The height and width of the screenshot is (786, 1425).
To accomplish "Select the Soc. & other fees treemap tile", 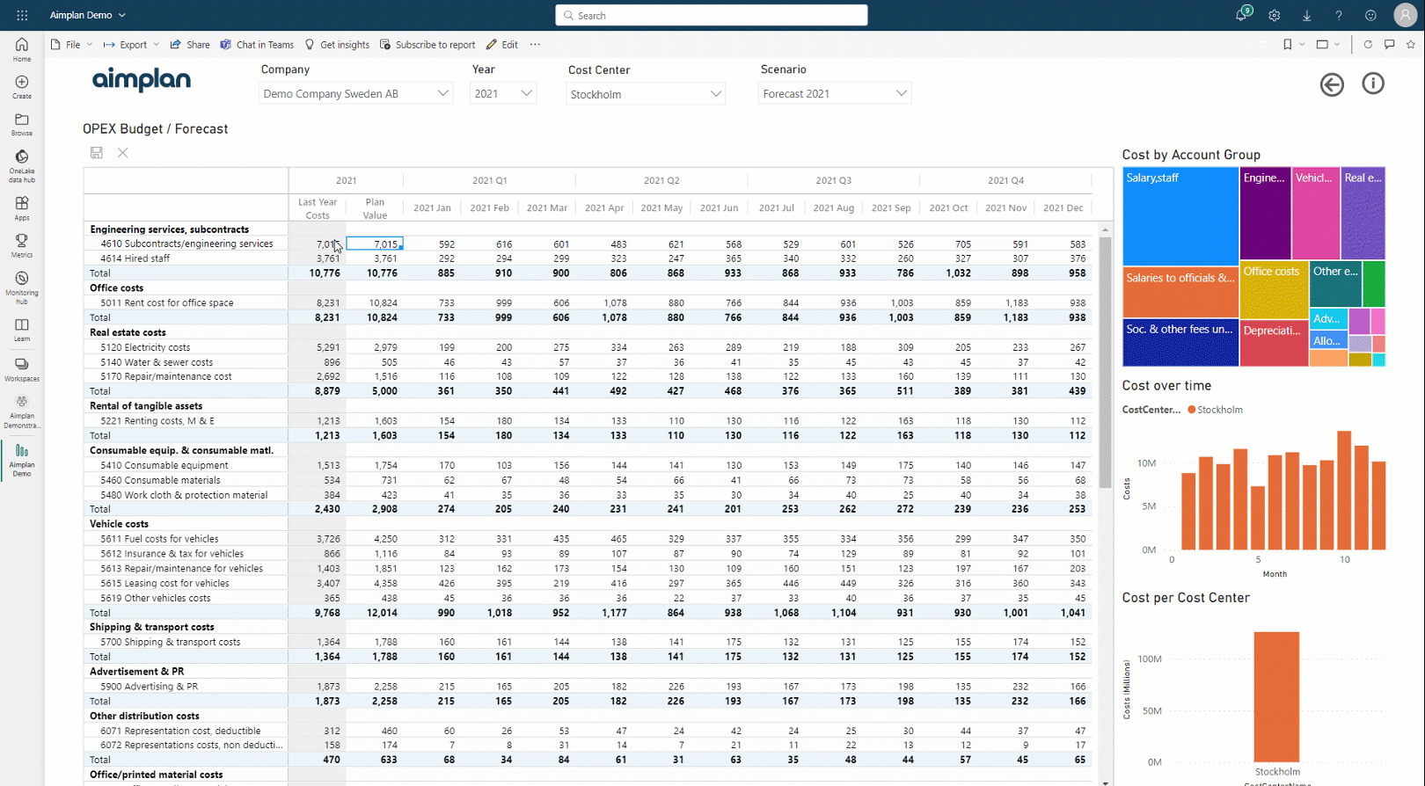I will [x=1180, y=342].
